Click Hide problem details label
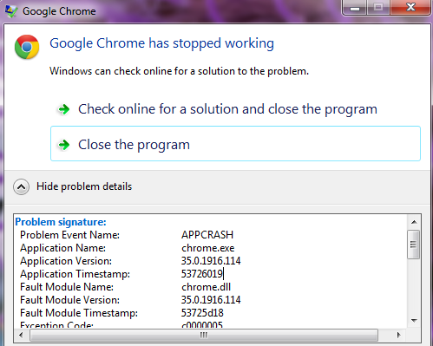 pyautogui.click(x=84, y=186)
